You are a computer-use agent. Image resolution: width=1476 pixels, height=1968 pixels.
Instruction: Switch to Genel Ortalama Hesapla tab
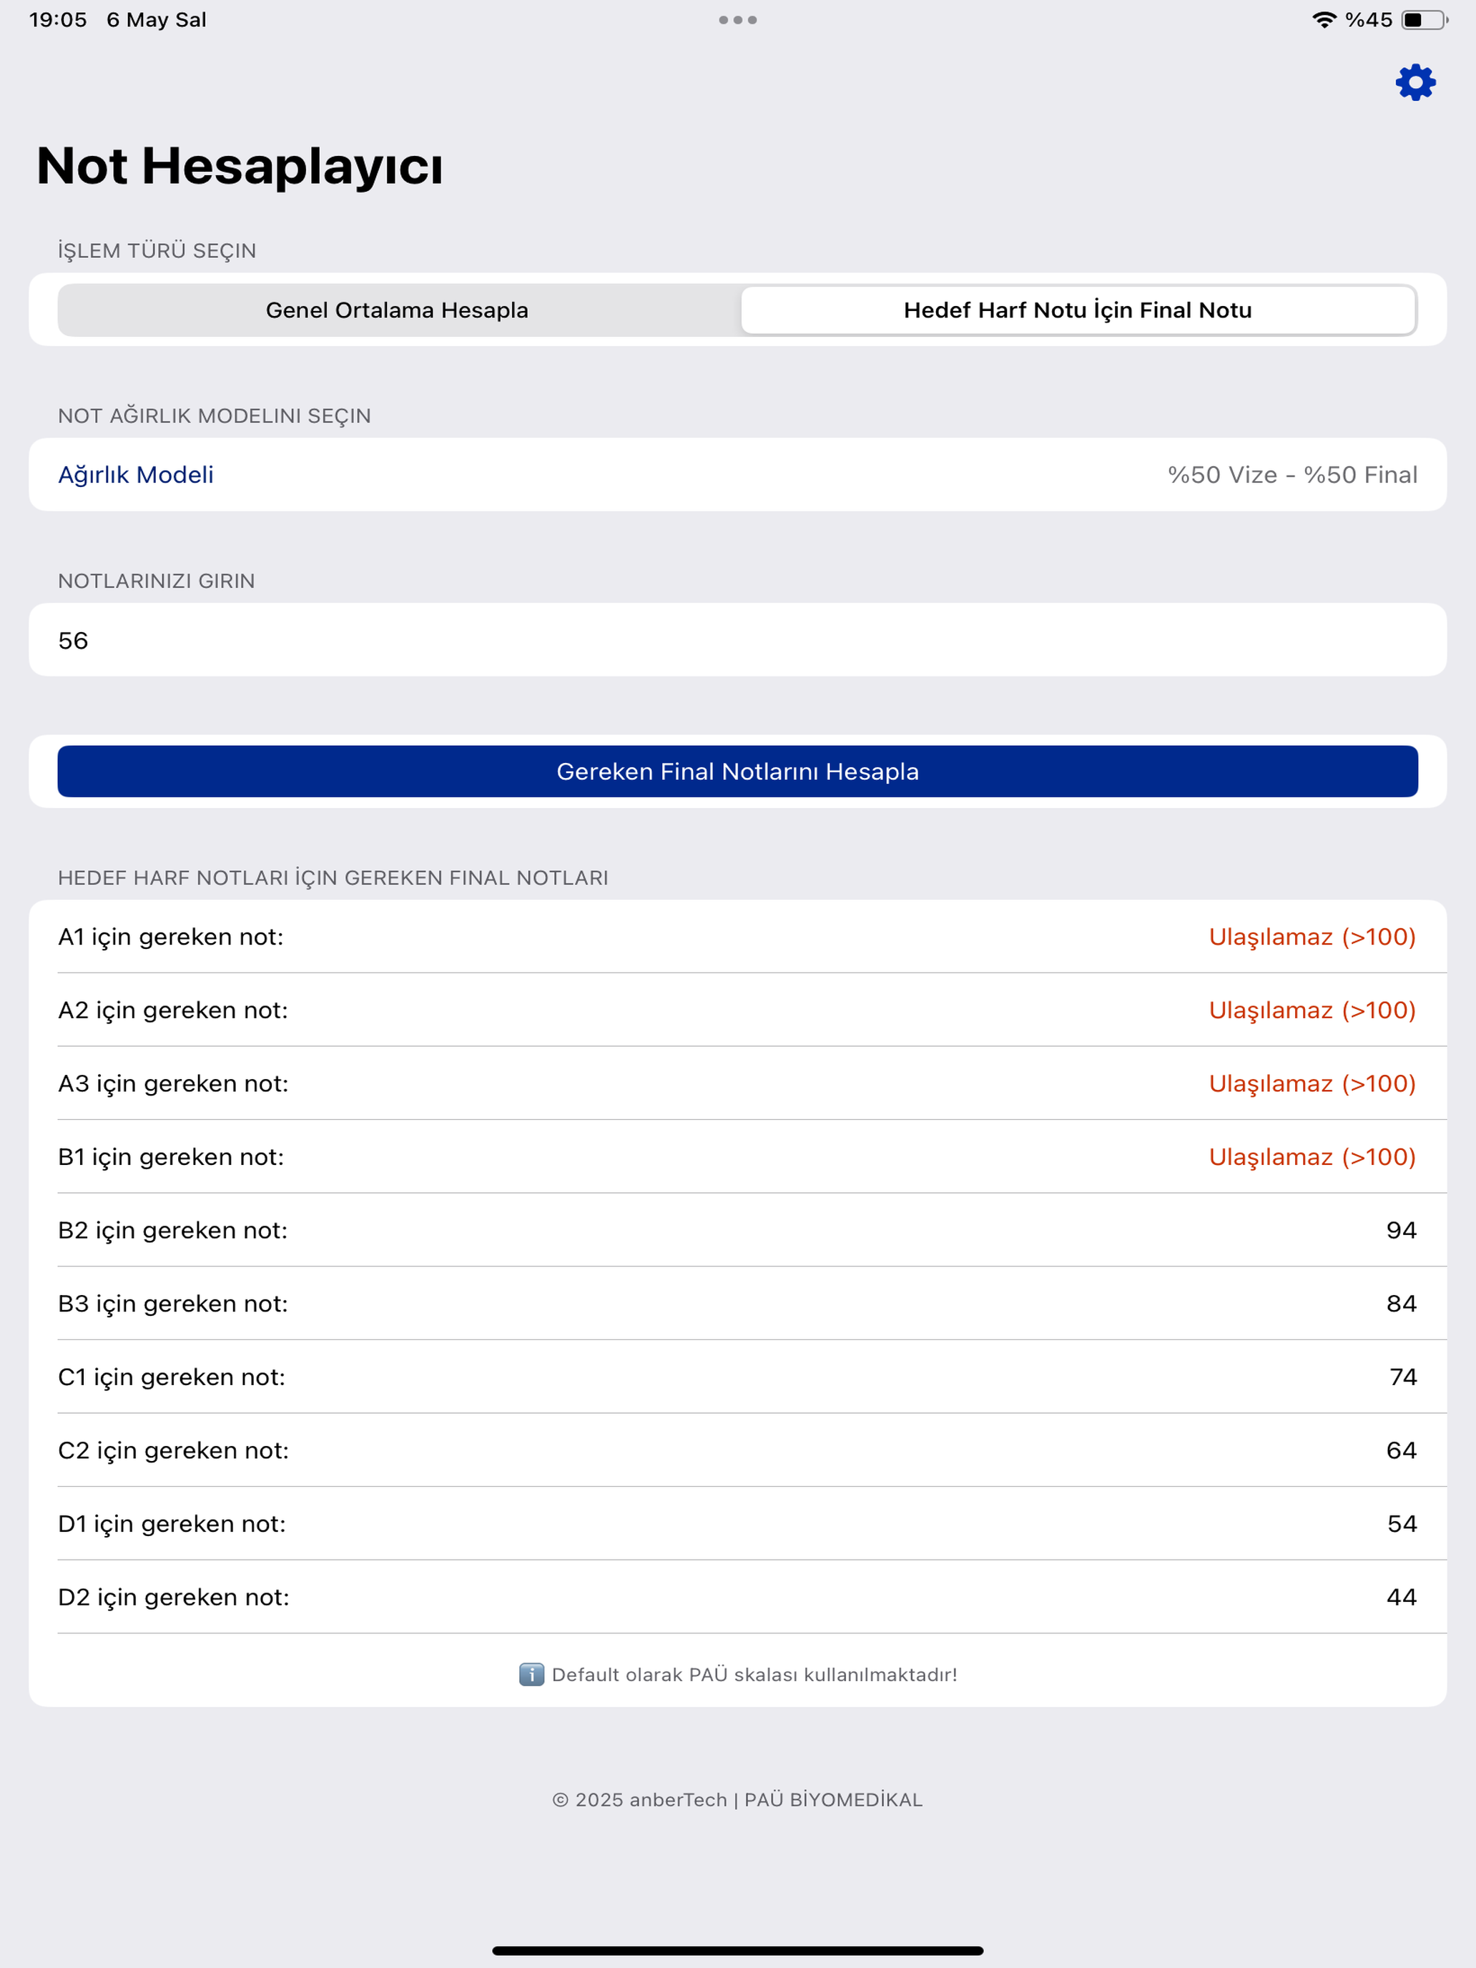click(398, 310)
